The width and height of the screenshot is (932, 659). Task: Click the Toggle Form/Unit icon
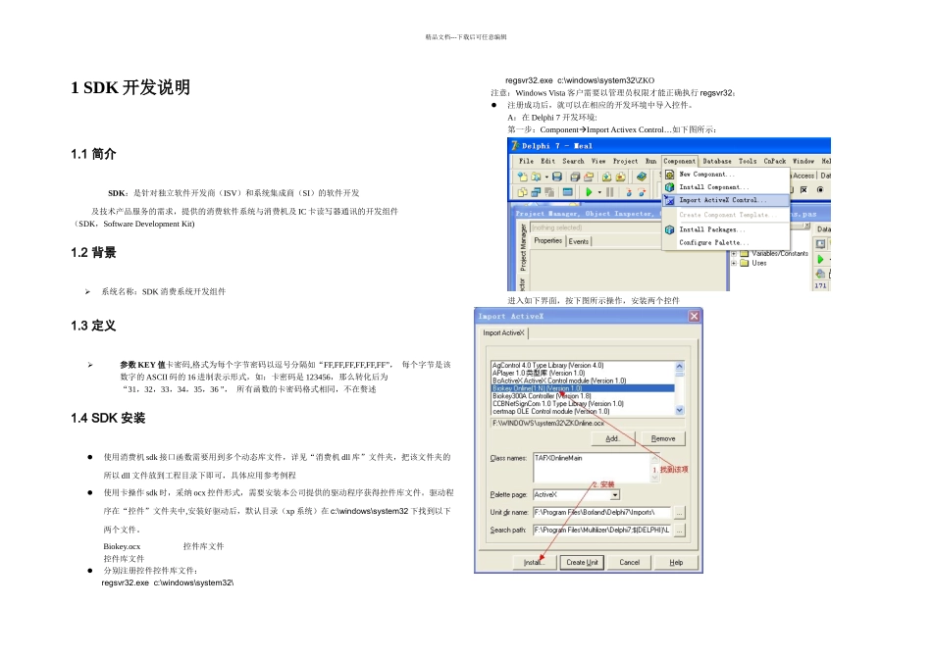(549, 192)
